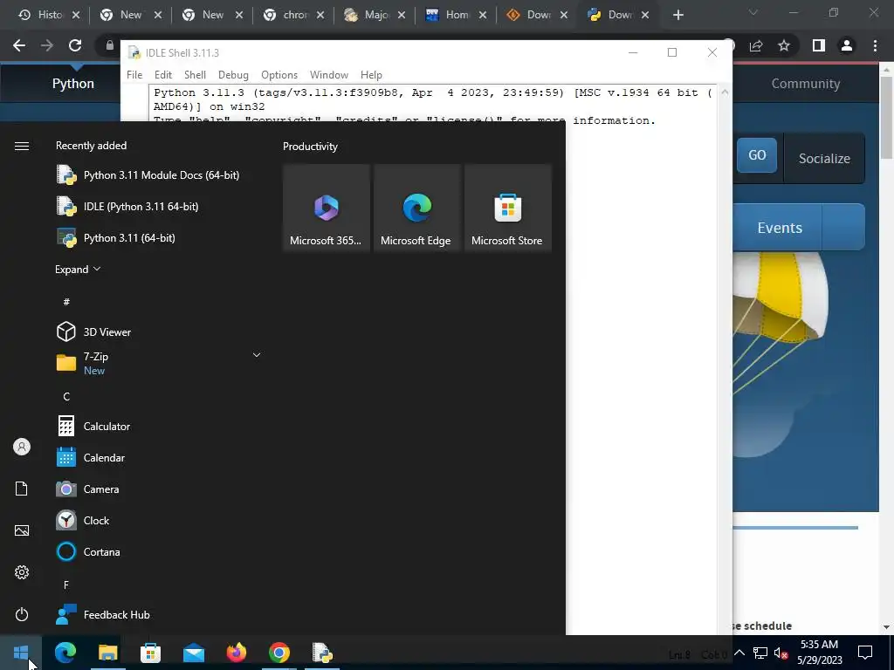Bookmark this page with the star
The image size is (894, 670).
pos(784,45)
